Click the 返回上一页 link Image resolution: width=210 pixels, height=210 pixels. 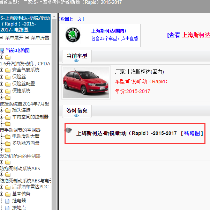71,19
